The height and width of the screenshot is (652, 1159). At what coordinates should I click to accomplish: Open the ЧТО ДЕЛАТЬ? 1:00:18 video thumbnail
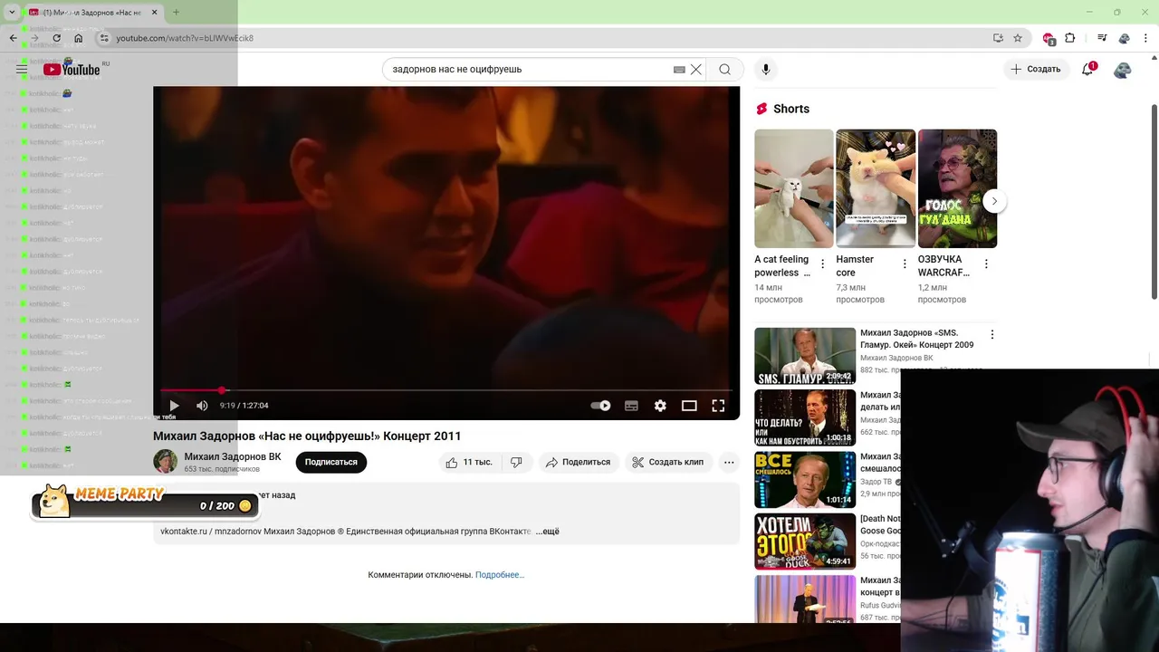pyautogui.click(x=805, y=417)
